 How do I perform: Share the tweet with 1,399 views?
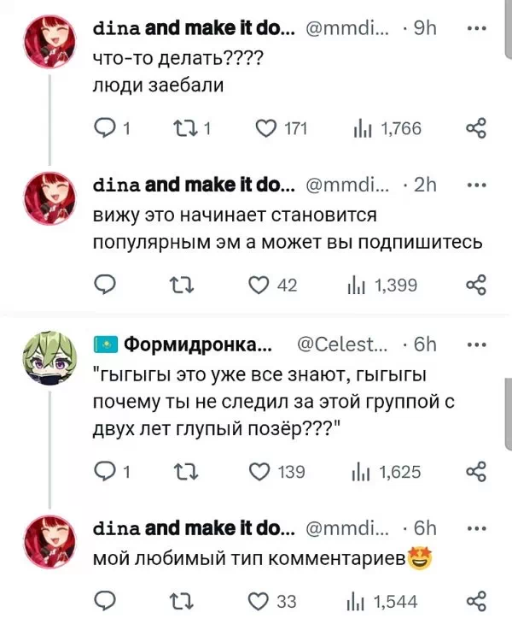coord(475,286)
